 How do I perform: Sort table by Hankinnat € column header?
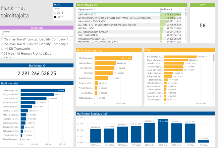[x=166, y=10]
